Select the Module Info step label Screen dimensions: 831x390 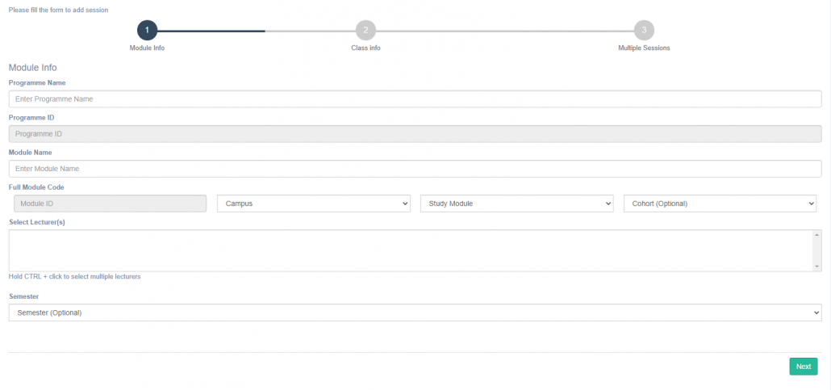pos(147,48)
